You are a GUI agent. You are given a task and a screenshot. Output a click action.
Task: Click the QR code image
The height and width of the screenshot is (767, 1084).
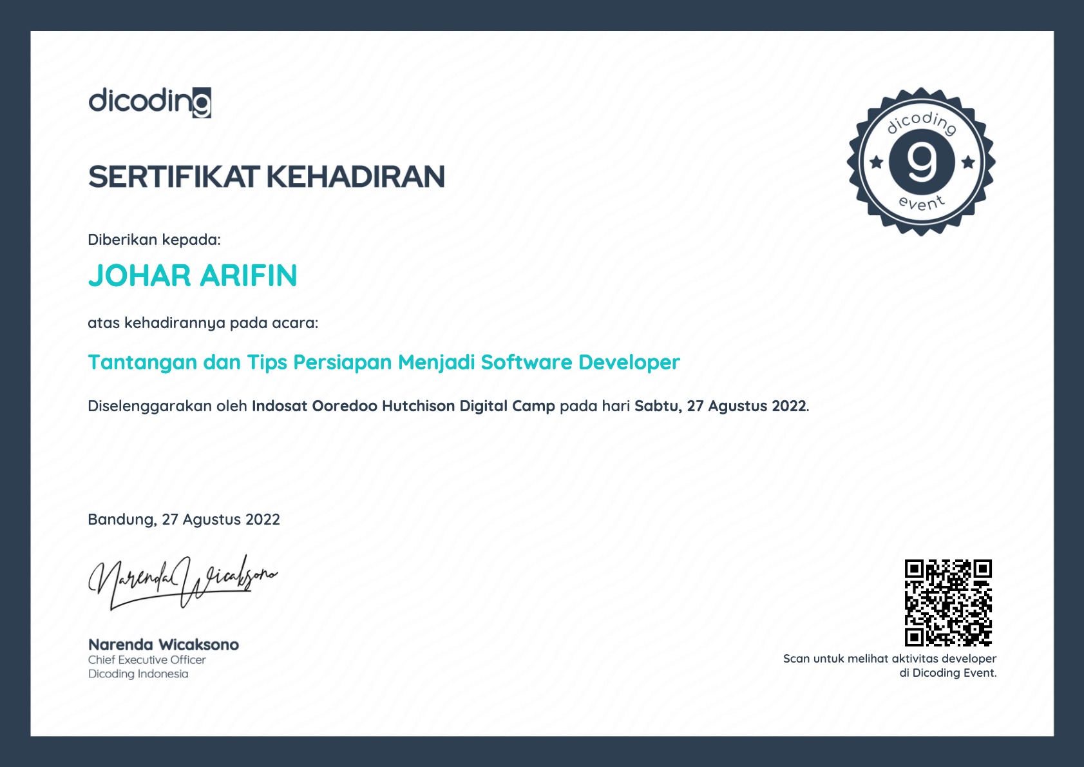coord(948,603)
